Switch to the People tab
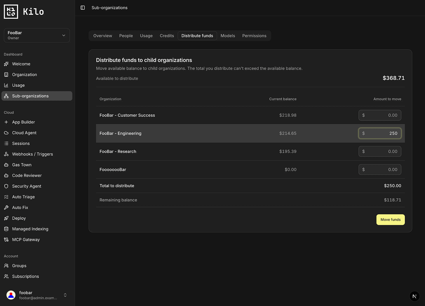The width and height of the screenshot is (425, 306). pos(126,36)
